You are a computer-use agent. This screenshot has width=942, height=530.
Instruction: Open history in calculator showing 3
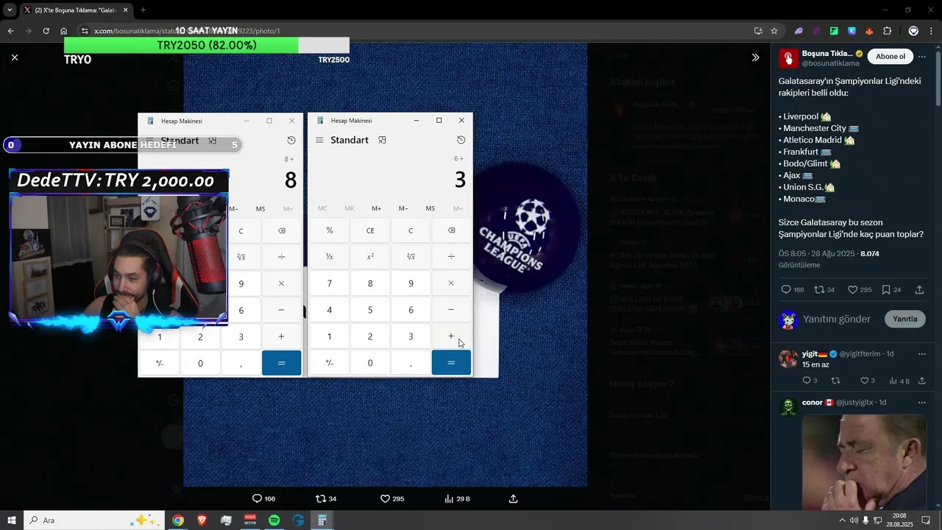461,140
